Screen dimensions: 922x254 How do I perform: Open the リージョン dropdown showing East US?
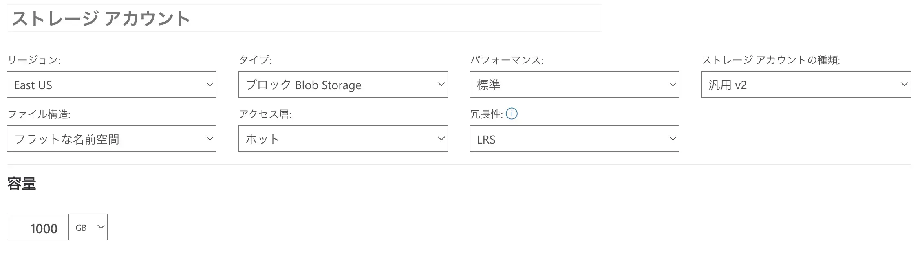(x=111, y=85)
